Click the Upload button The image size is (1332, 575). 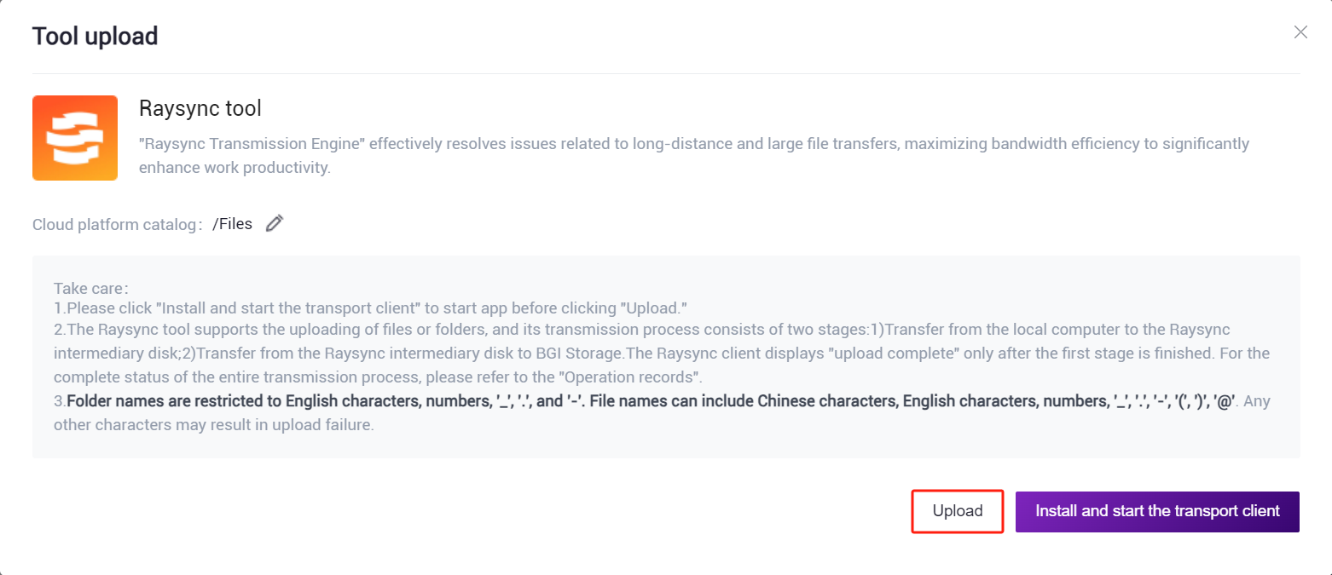click(958, 511)
